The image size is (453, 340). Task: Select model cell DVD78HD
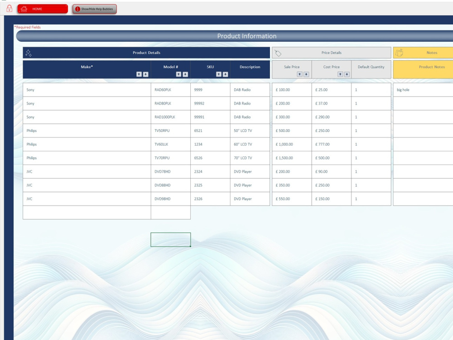(171, 172)
